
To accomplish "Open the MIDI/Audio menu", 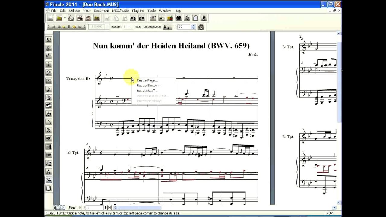I will coord(120,11).
